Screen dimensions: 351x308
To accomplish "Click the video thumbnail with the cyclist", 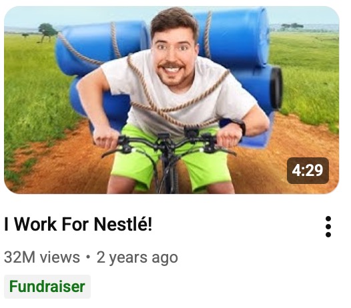I will pyautogui.click(x=171, y=100).
